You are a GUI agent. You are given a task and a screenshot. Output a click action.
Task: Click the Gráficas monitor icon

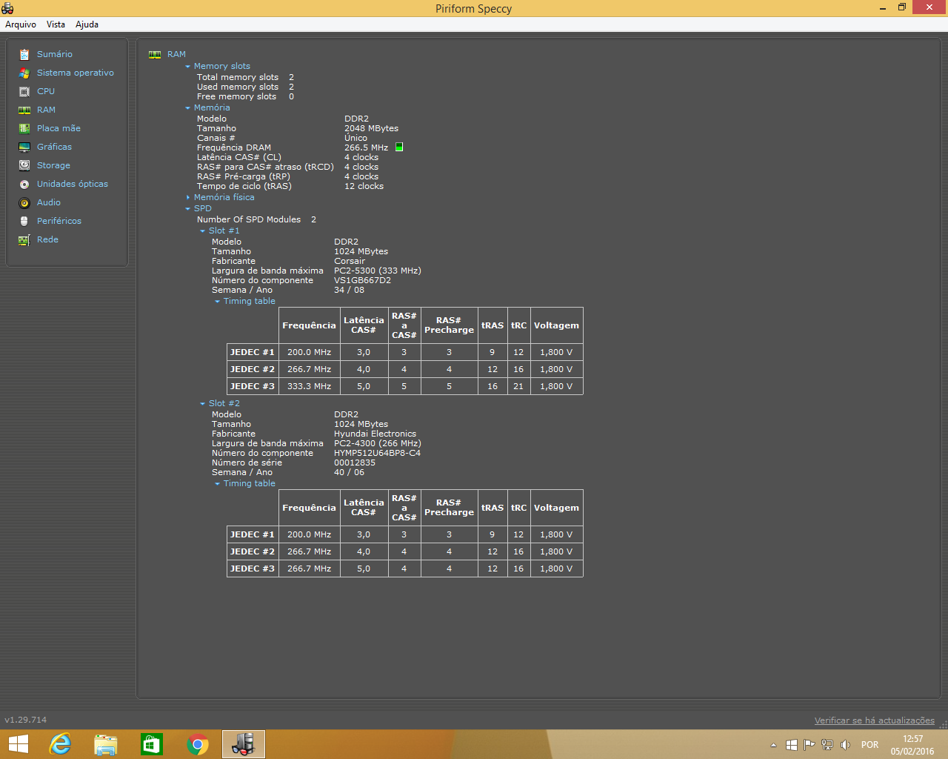click(24, 147)
